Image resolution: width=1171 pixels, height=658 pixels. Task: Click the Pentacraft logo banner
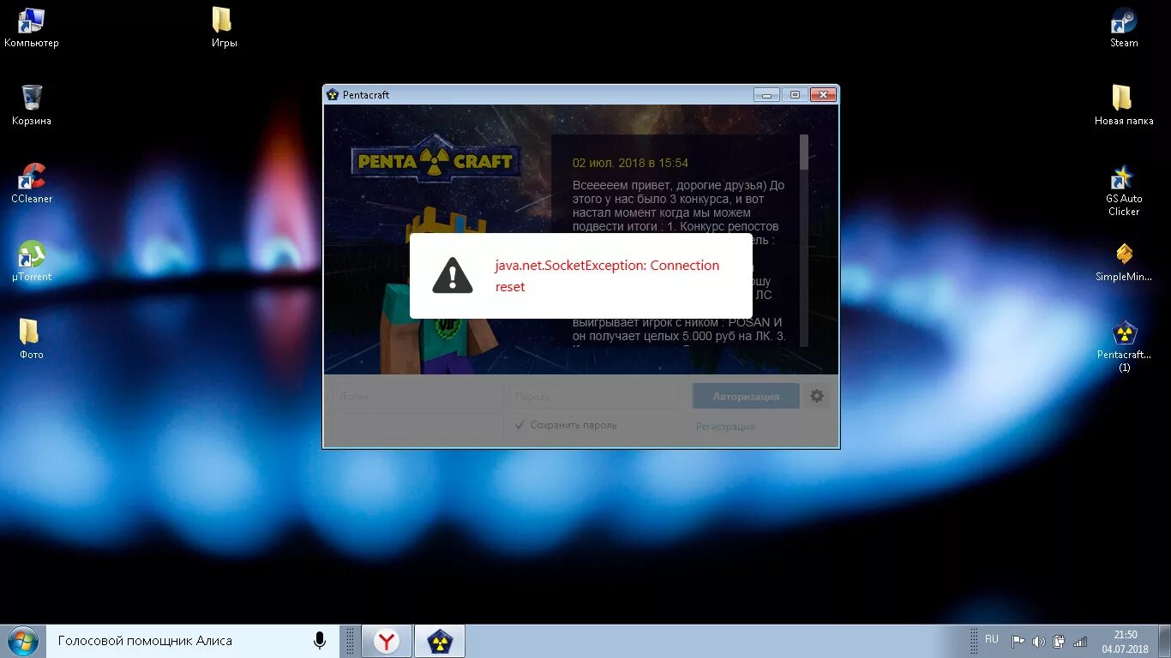coord(435,159)
